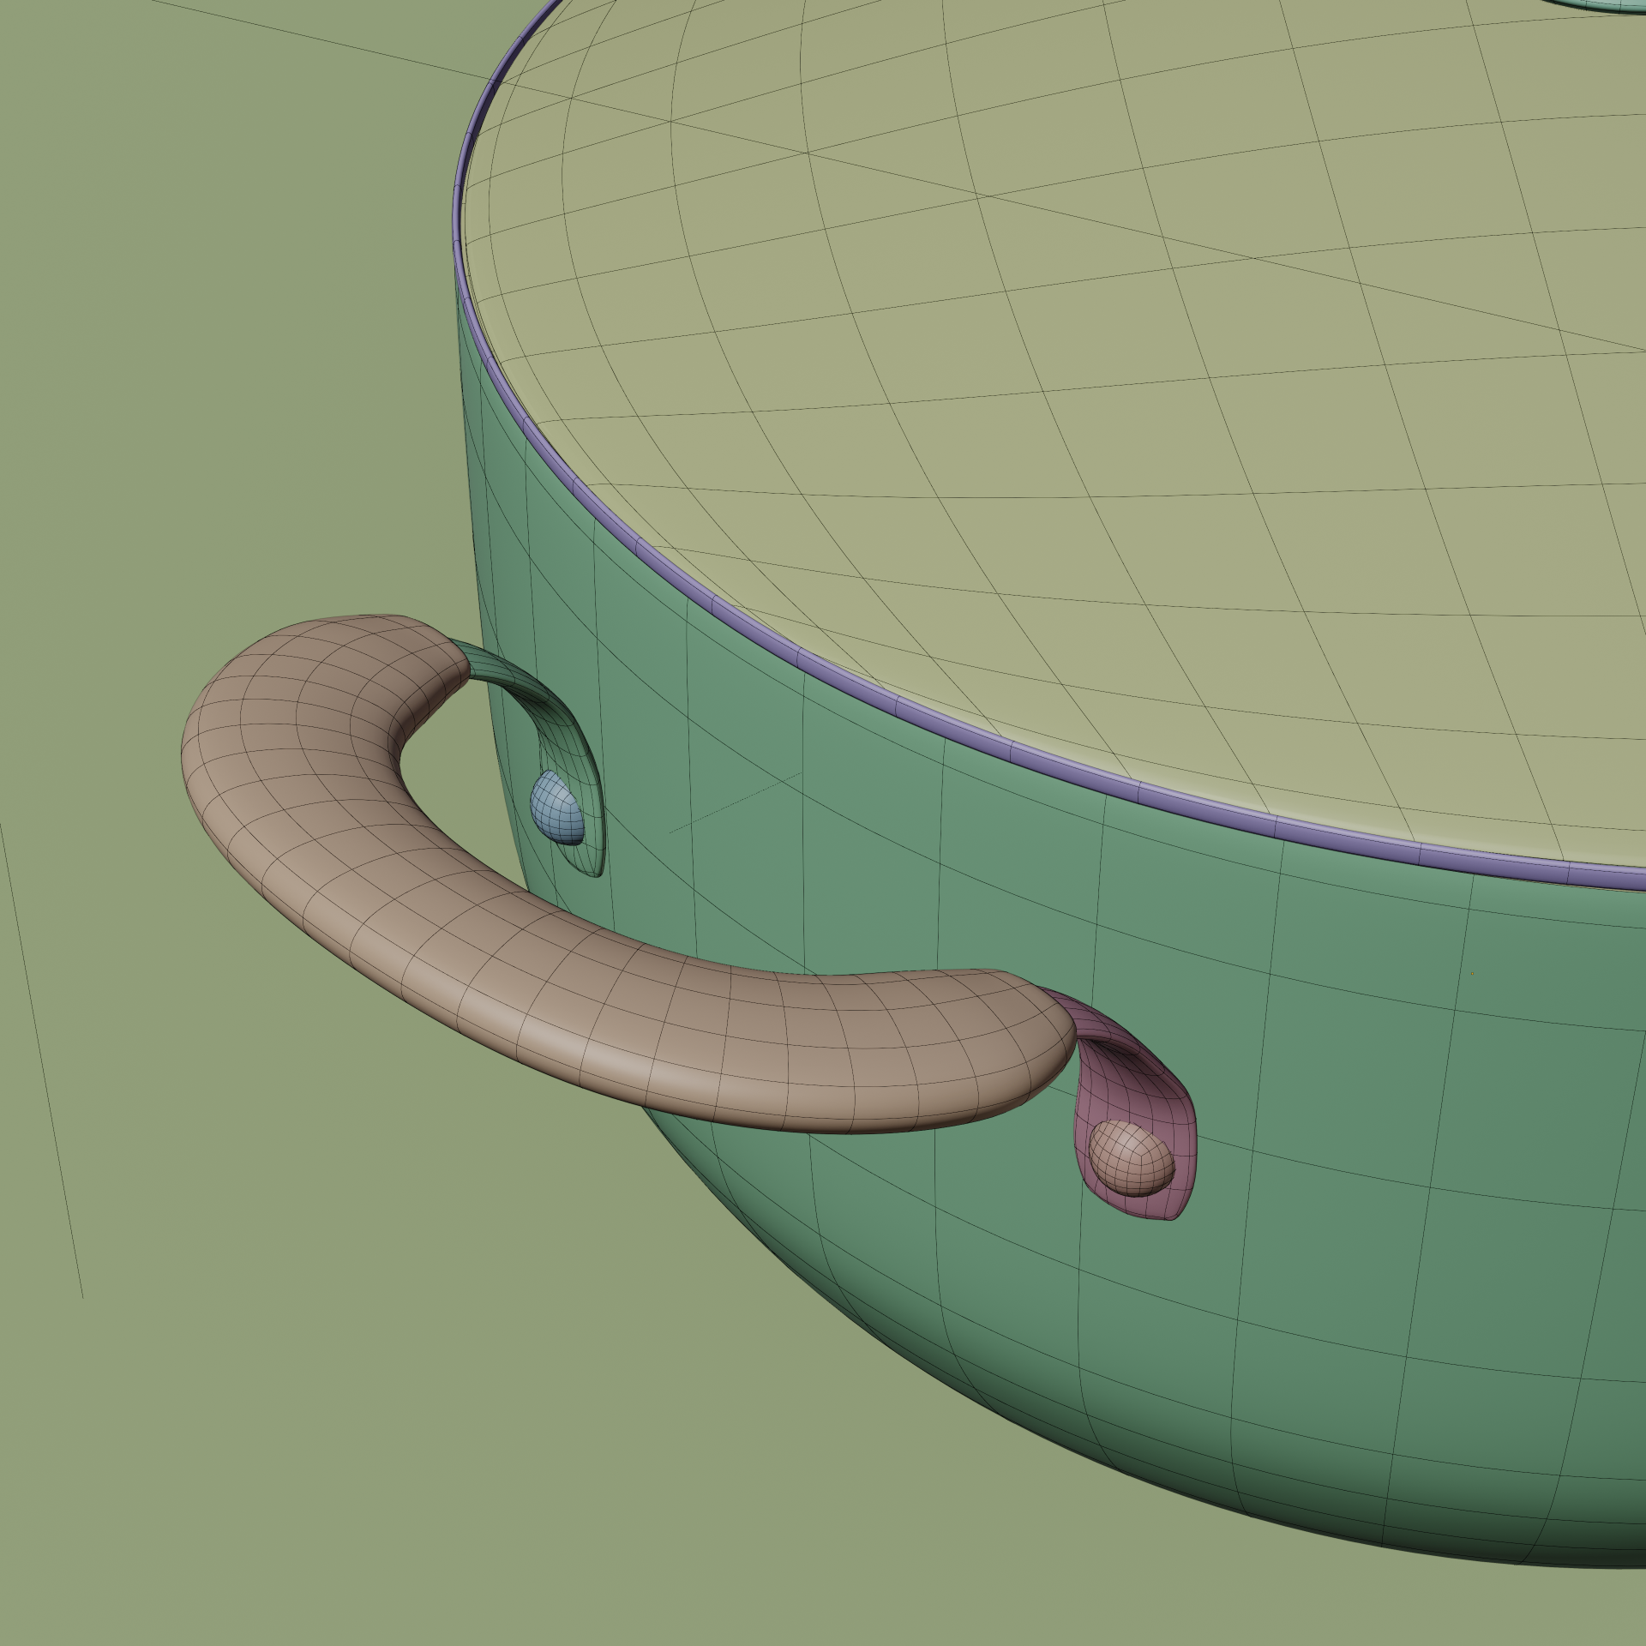Select the blue rivet on the pot
Viewport: 1646px width, 1646px height.
pyautogui.click(x=558, y=806)
